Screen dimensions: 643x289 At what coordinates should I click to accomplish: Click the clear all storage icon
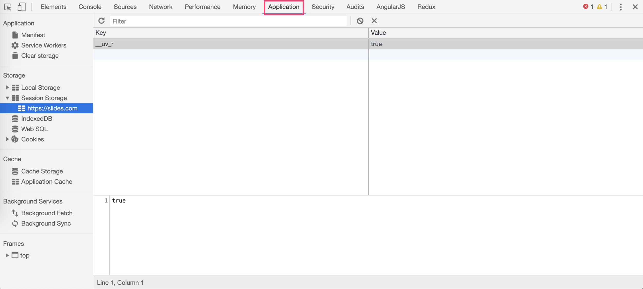360,21
